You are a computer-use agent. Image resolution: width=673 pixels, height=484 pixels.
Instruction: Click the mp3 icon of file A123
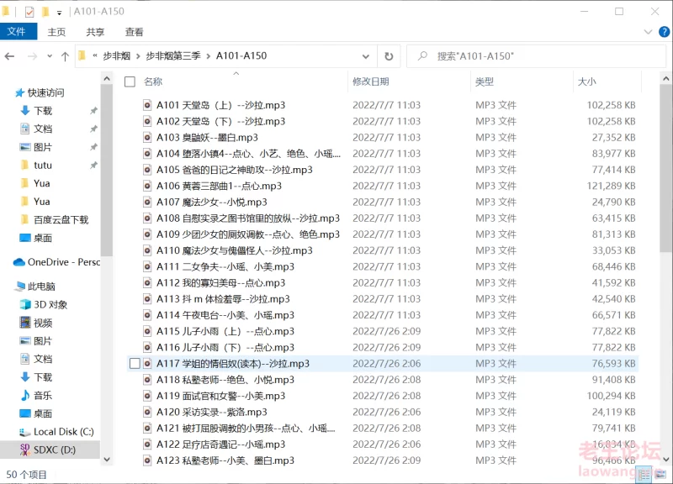tap(147, 460)
